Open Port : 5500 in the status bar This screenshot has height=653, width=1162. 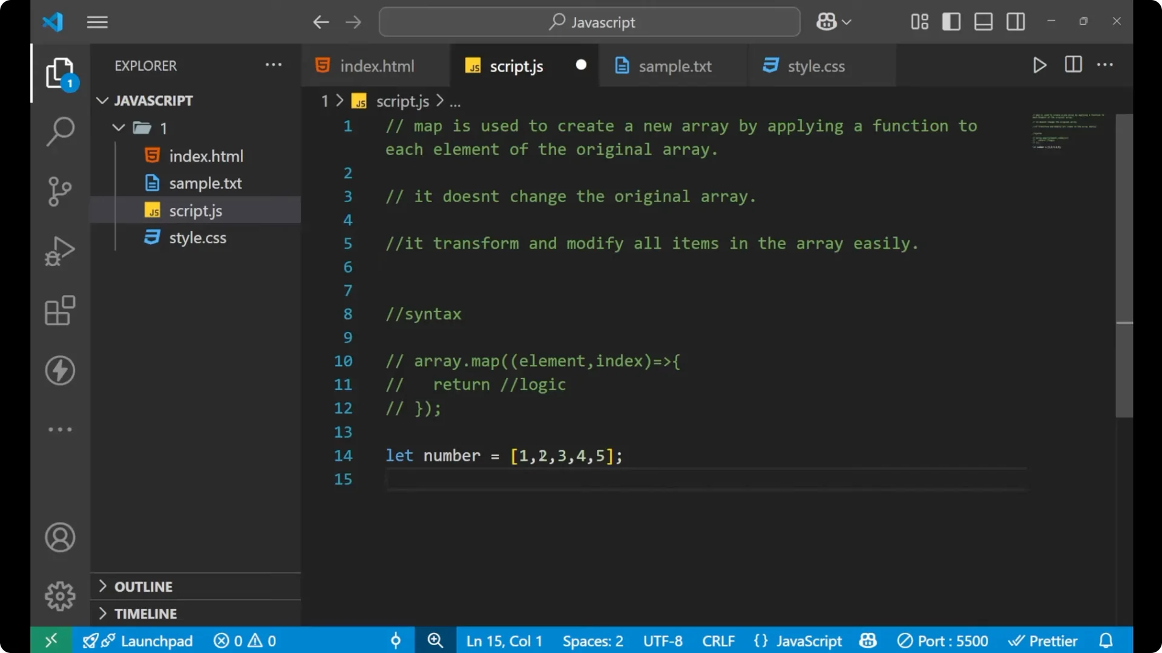tap(942, 640)
